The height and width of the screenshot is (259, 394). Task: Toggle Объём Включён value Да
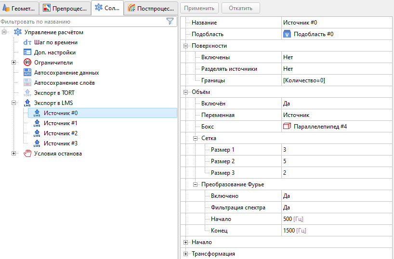point(288,104)
